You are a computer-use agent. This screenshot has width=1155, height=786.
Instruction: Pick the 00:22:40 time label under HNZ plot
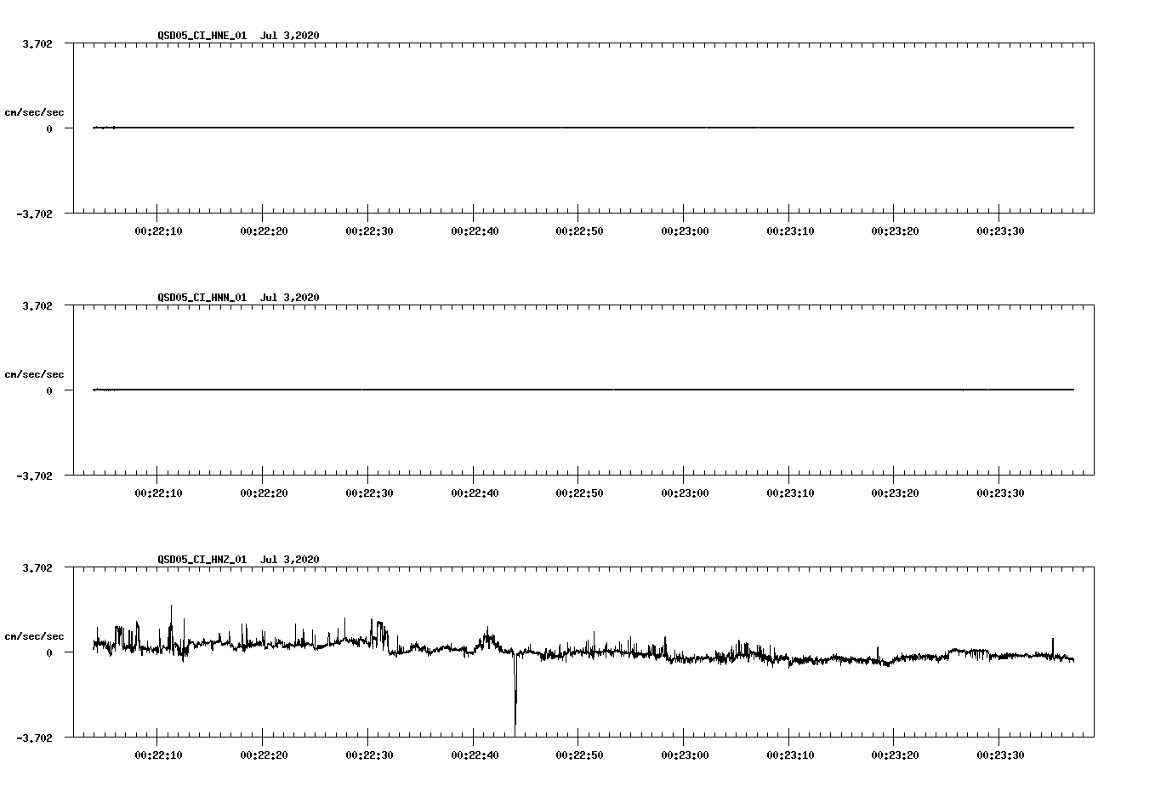475,755
